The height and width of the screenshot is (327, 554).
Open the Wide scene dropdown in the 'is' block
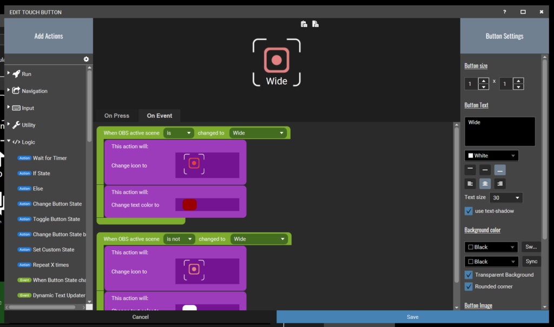pos(258,133)
